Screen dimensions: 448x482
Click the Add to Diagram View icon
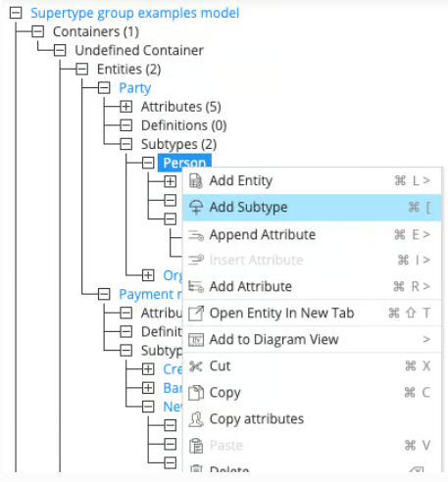196,340
